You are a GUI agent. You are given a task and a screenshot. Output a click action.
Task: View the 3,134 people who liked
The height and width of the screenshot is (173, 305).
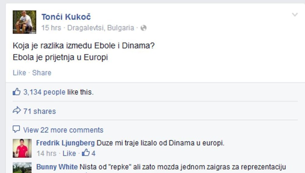coord(44,92)
